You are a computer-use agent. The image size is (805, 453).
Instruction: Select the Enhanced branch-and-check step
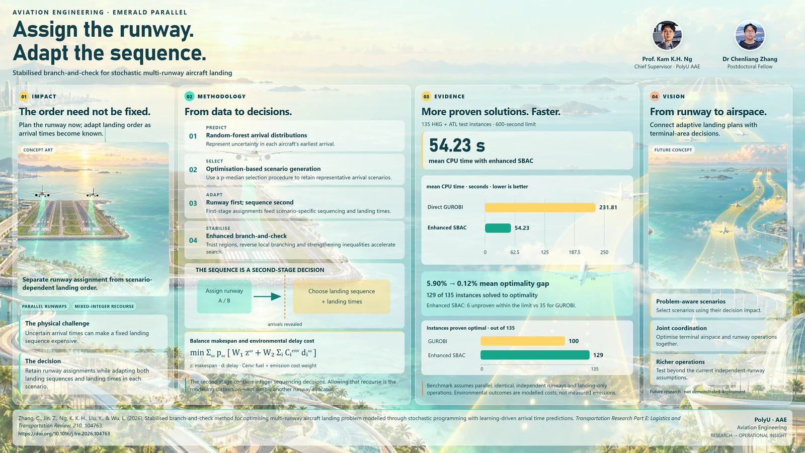(294, 240)
